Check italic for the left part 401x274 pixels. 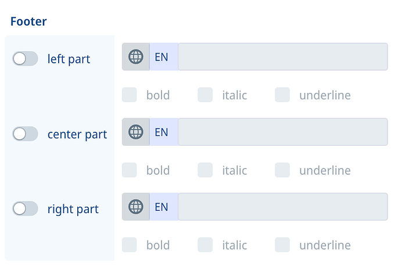coord(205,95)
